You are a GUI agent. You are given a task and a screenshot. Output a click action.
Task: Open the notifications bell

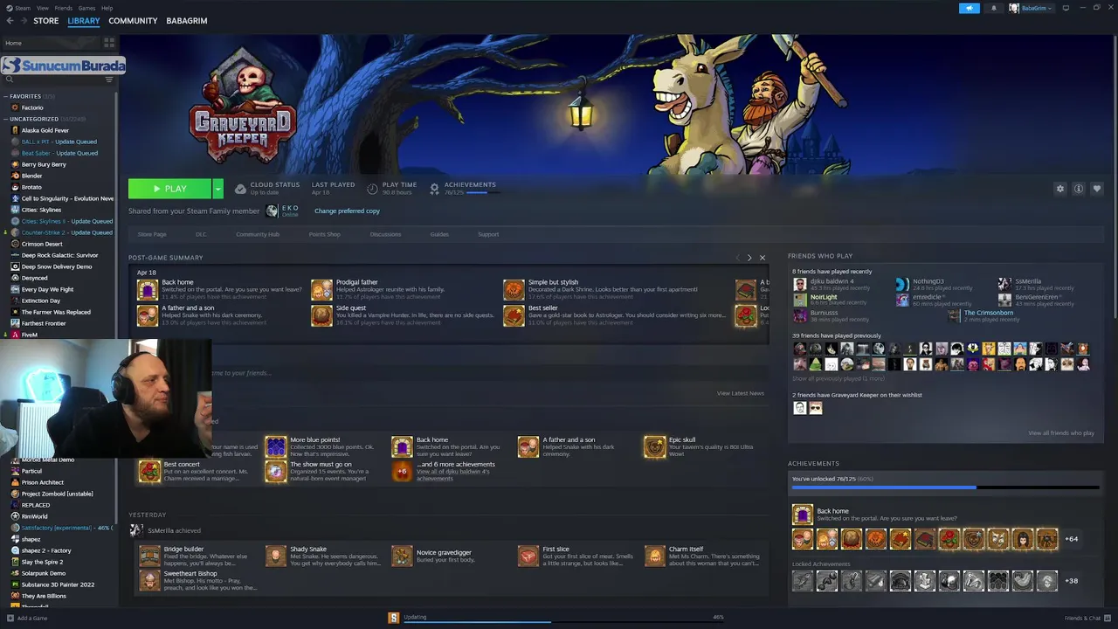pyautogui.click(x=993, y=8)
